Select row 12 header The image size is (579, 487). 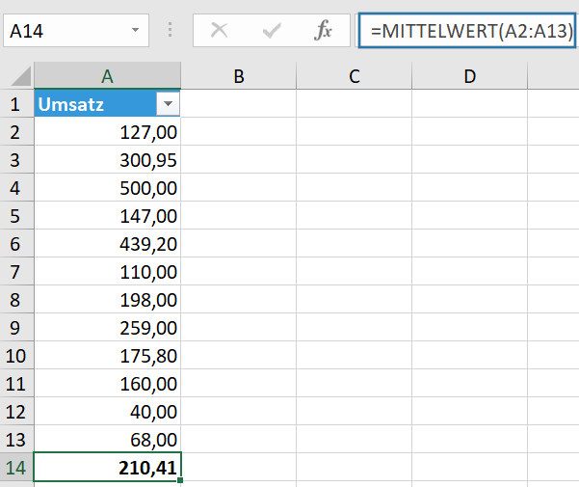[x=16, y=411]
